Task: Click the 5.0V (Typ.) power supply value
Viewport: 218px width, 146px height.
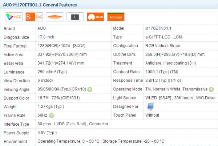Action: point(47,133)
